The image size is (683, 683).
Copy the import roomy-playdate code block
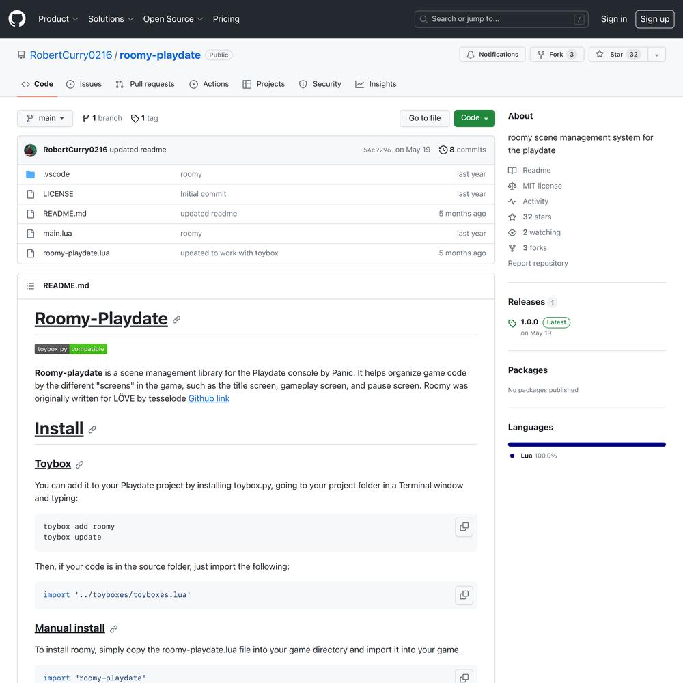464,677
